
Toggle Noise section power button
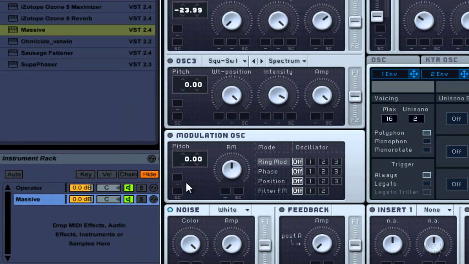click(170, 210)
